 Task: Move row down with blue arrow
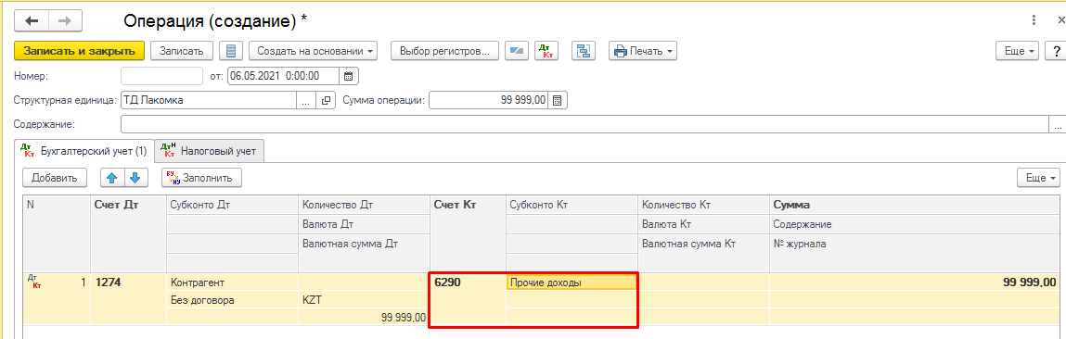click(136, 178)
